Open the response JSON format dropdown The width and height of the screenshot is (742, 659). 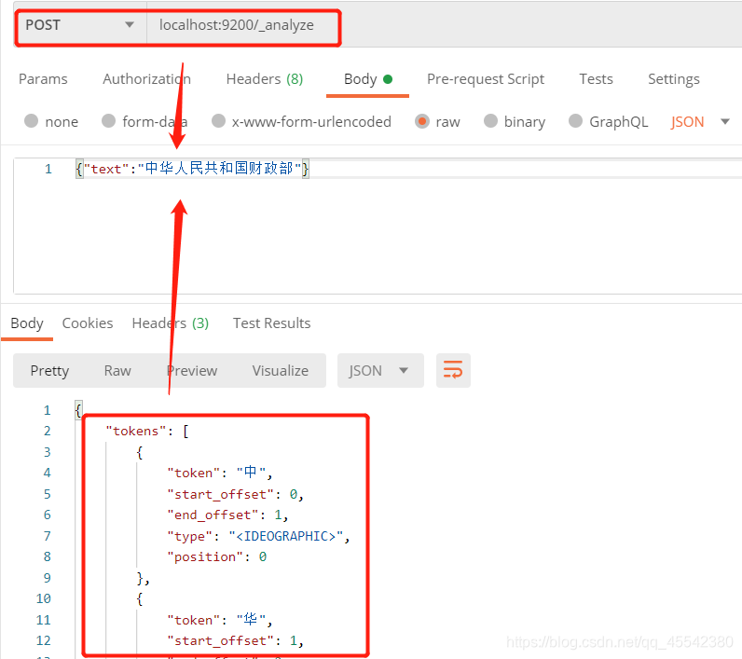tap(380, 370)
